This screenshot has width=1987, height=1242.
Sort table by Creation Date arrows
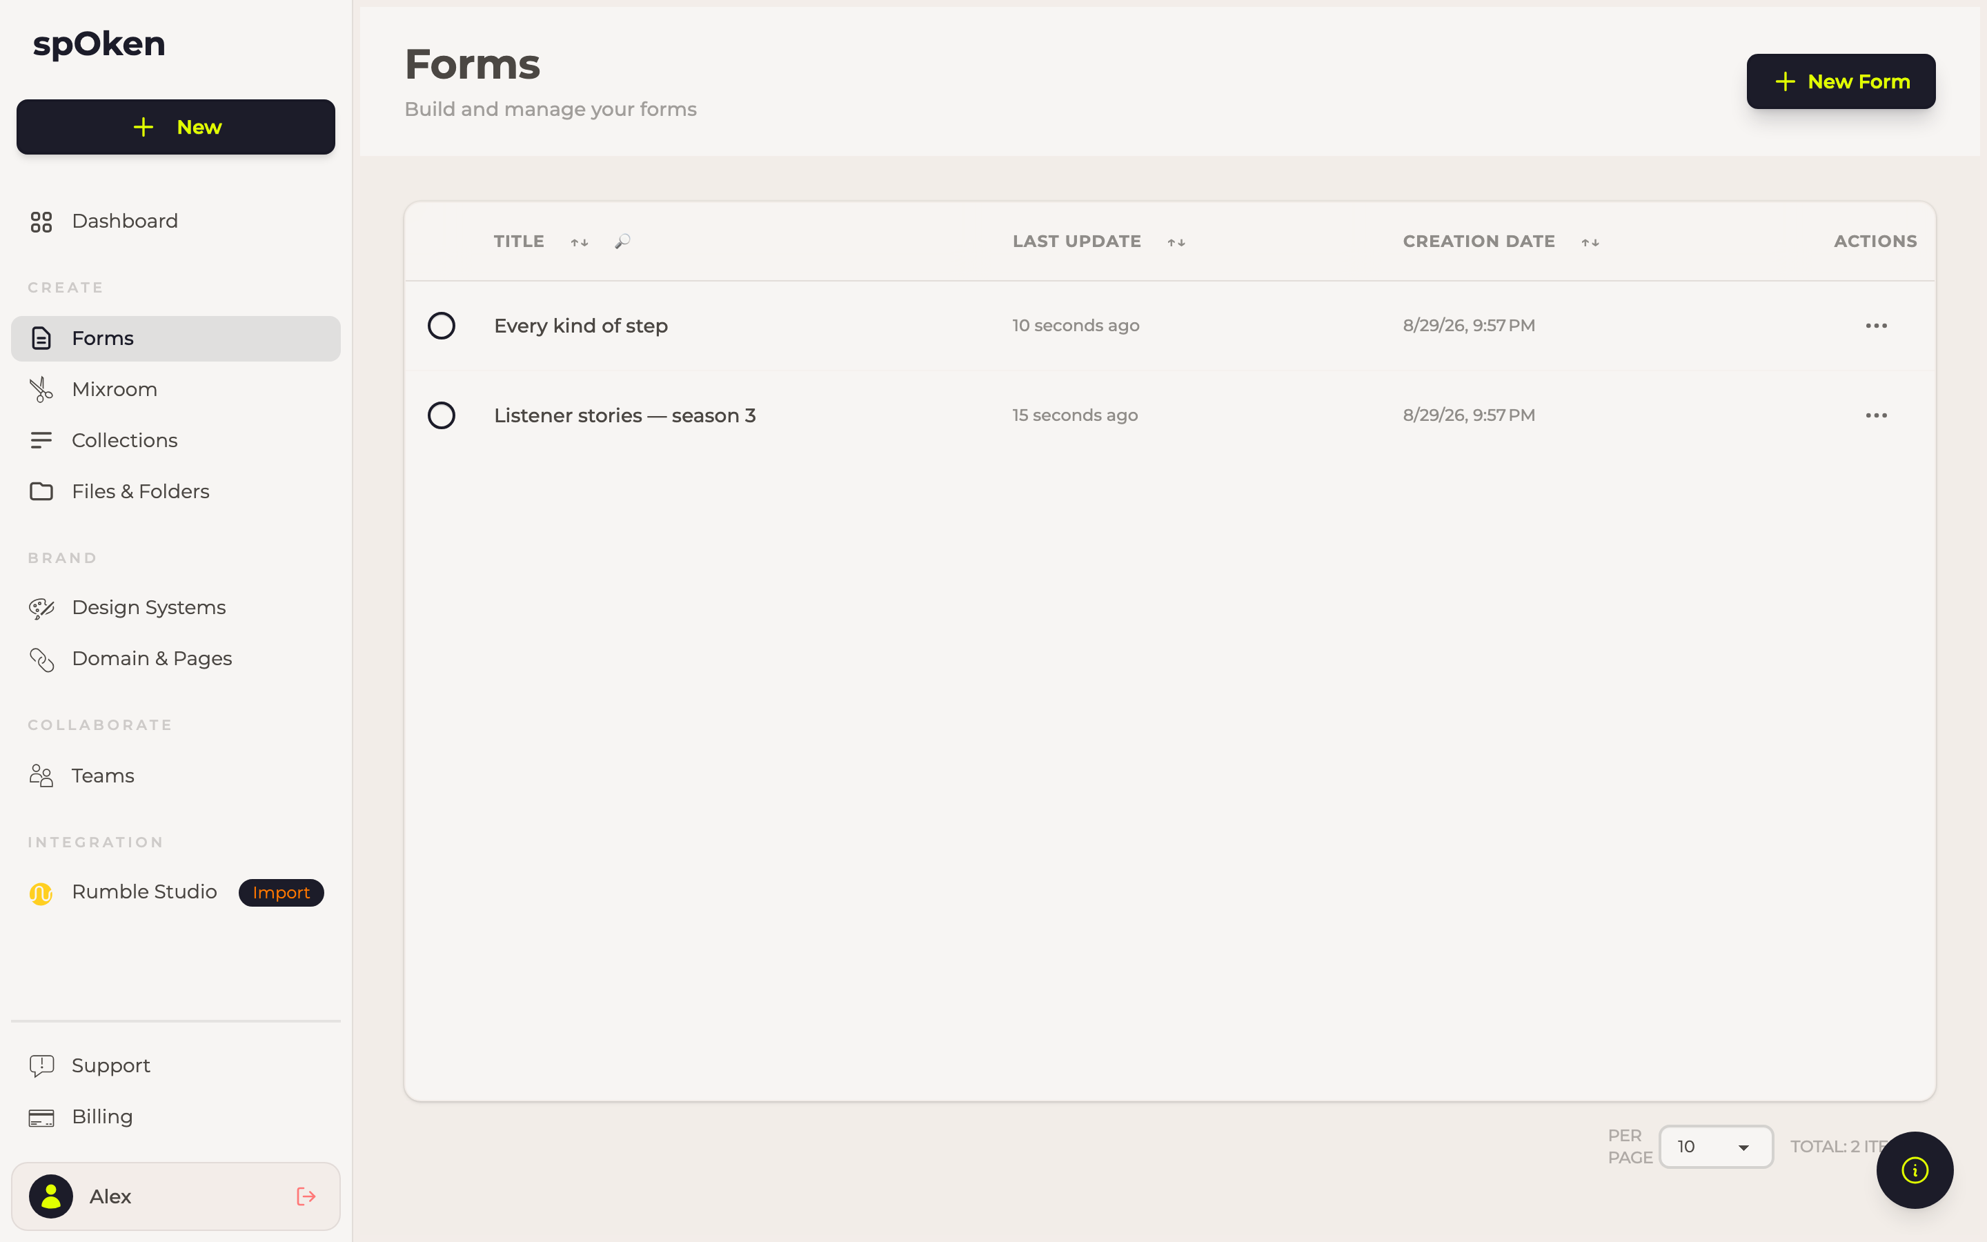point(1590,242)
